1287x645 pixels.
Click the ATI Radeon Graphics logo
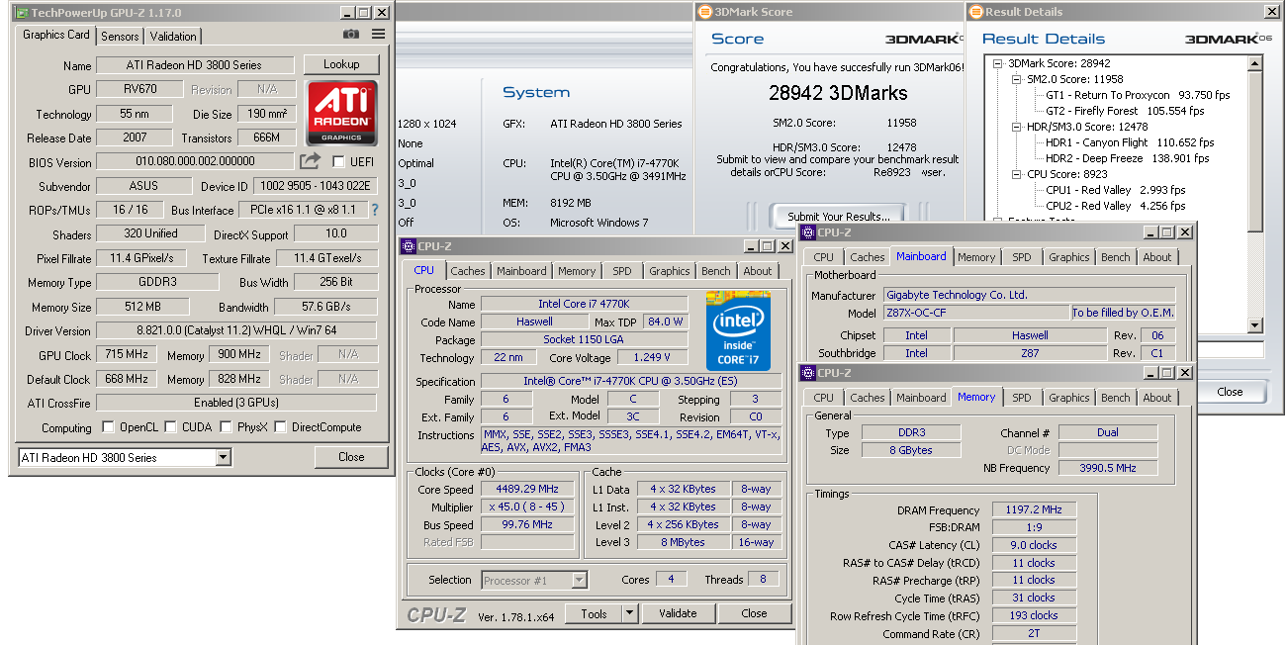coord(341,113)
